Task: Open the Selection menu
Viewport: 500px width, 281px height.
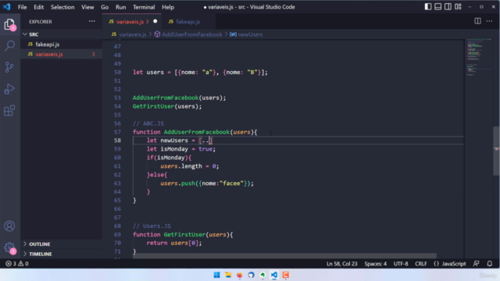Action: coord(62,7)
